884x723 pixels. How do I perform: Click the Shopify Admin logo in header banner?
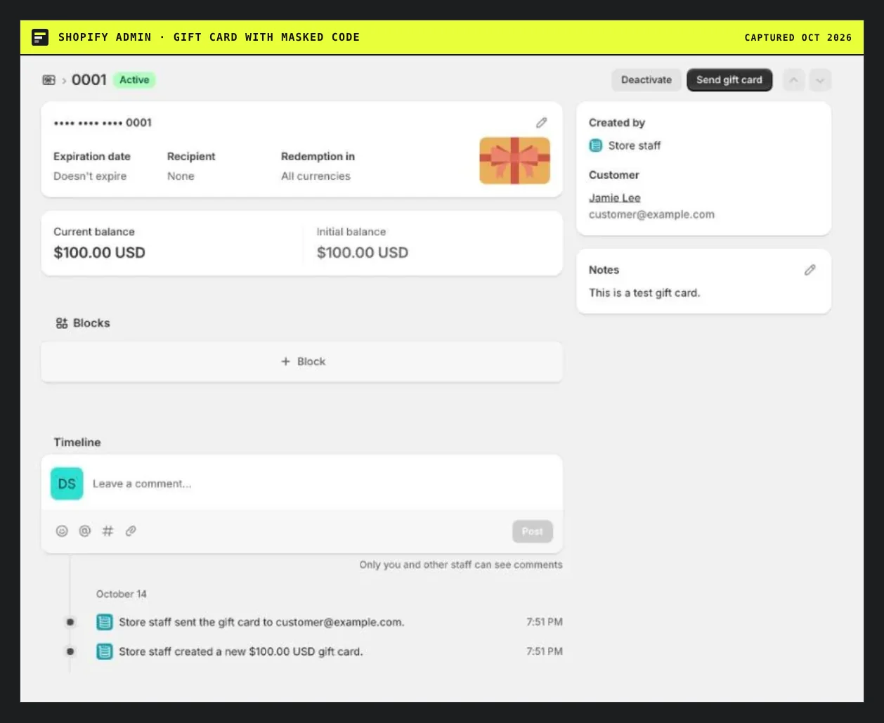[x=40, y=37]
